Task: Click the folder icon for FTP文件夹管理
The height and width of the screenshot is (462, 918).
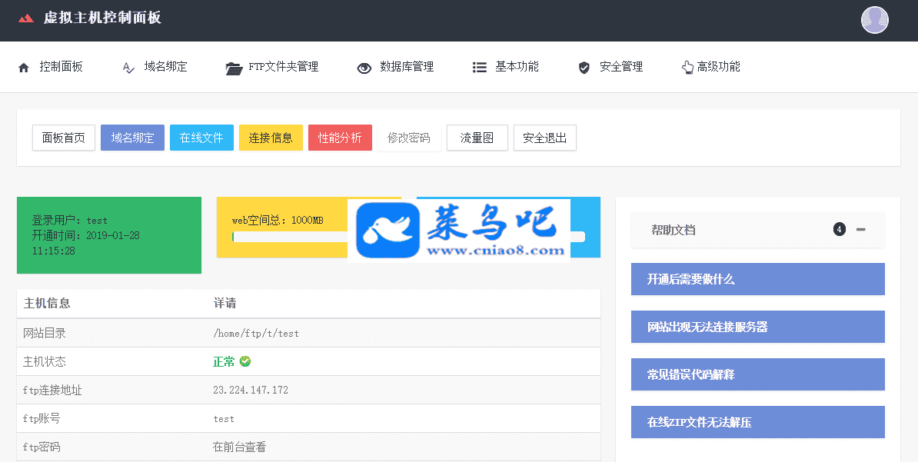Action: point(234,68)
